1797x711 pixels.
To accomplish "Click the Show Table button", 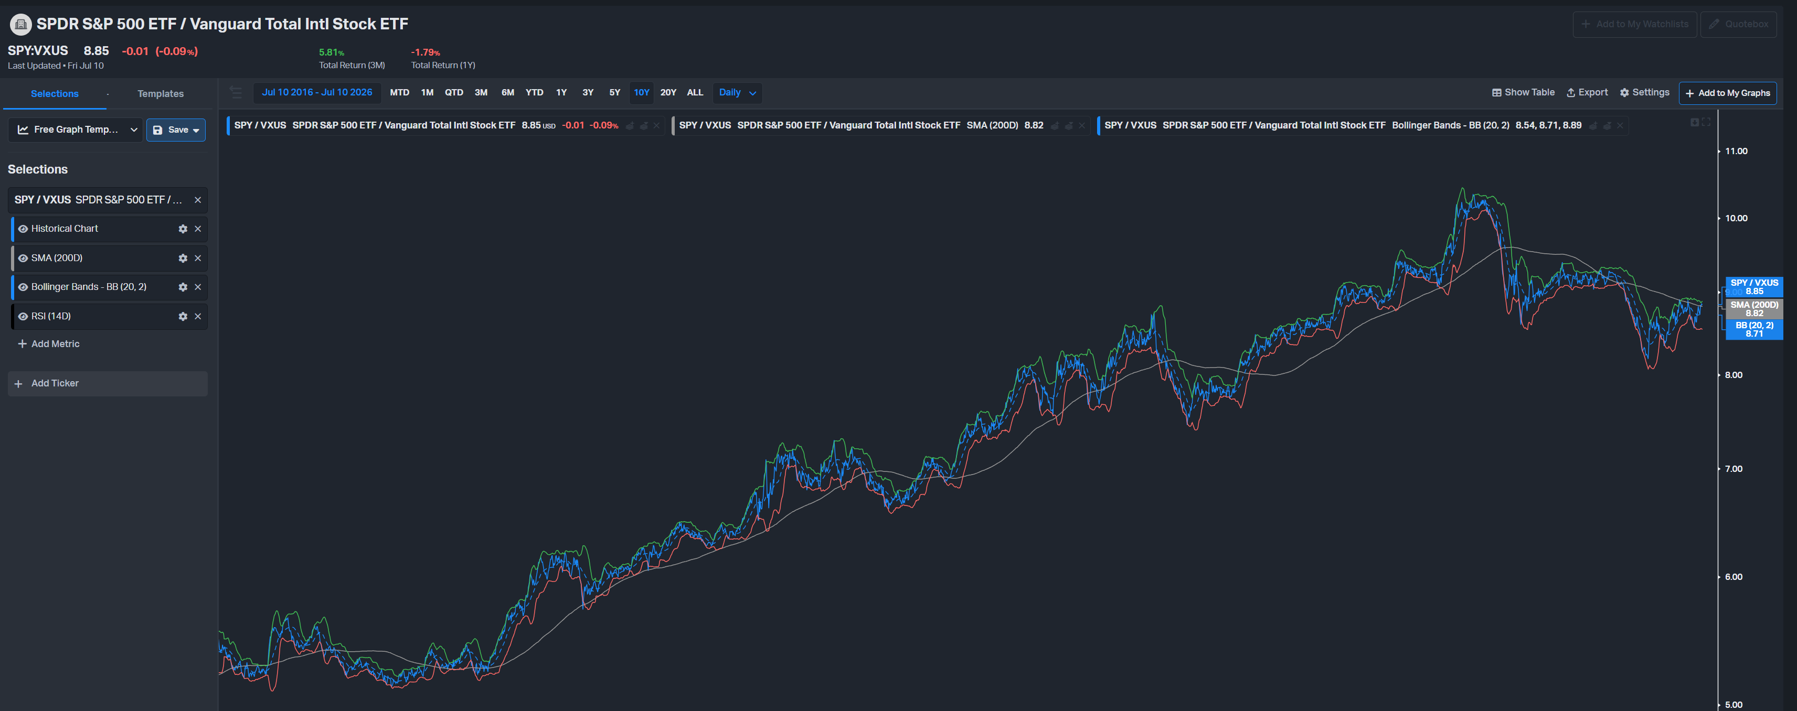I will (x=1524, y=93).
